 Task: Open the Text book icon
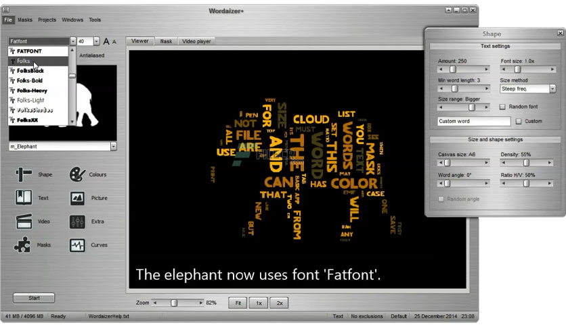pos(24,198)
